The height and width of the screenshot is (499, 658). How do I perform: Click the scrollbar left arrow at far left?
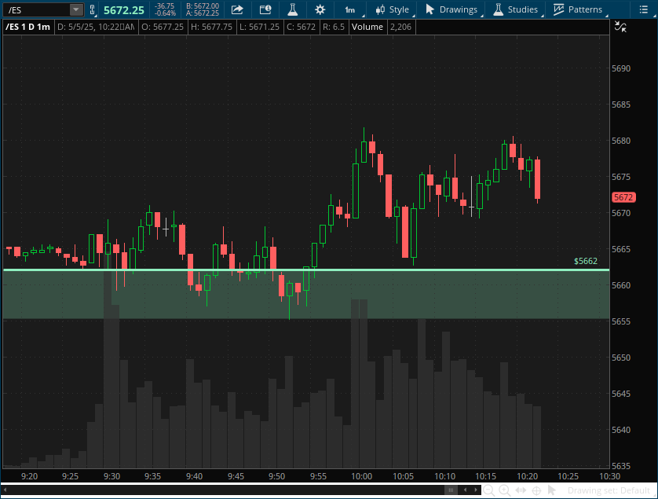click(x=5, y=490)
